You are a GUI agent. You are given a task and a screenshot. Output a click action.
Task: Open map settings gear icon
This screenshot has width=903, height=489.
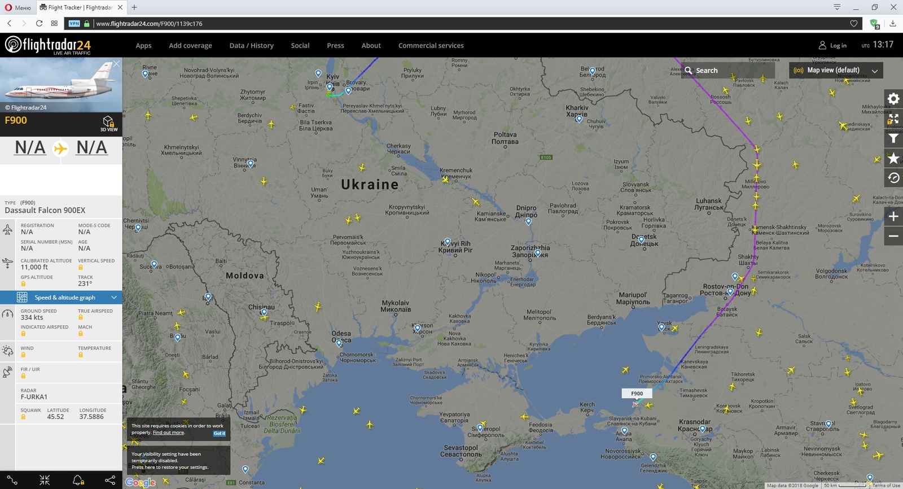click(x=893, y=99)
